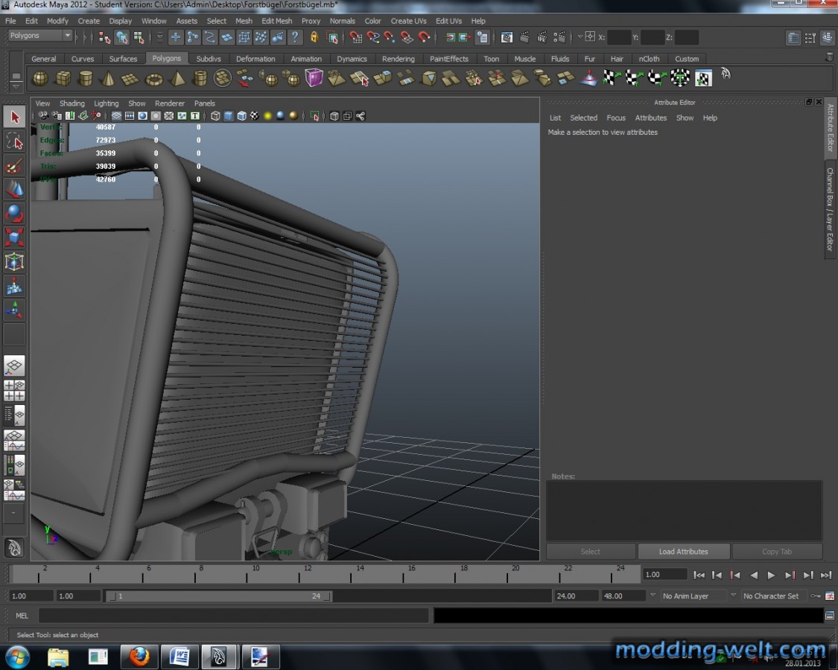Click Select by component type icon
Image resolution: width=838 pixels, height=670 pixels.
click(139, 37)
